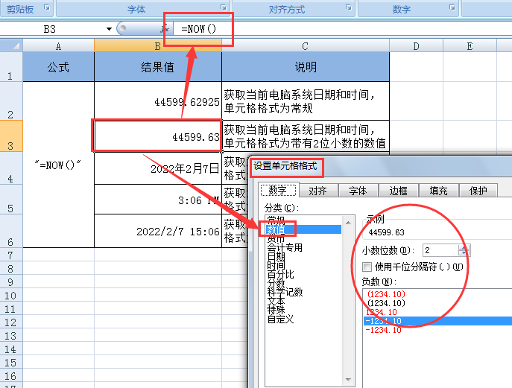Select row 3 header
This screenshot has width=512, height=388.
point(11,136)
